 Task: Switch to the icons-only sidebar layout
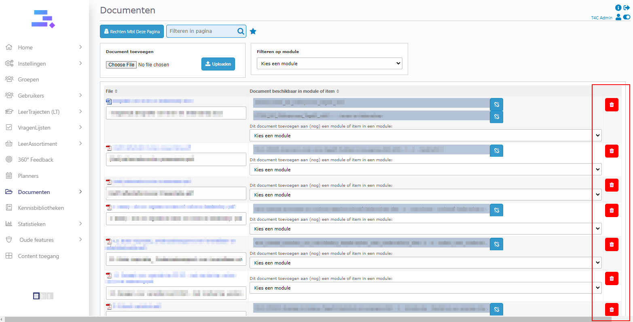click(50, 296)
